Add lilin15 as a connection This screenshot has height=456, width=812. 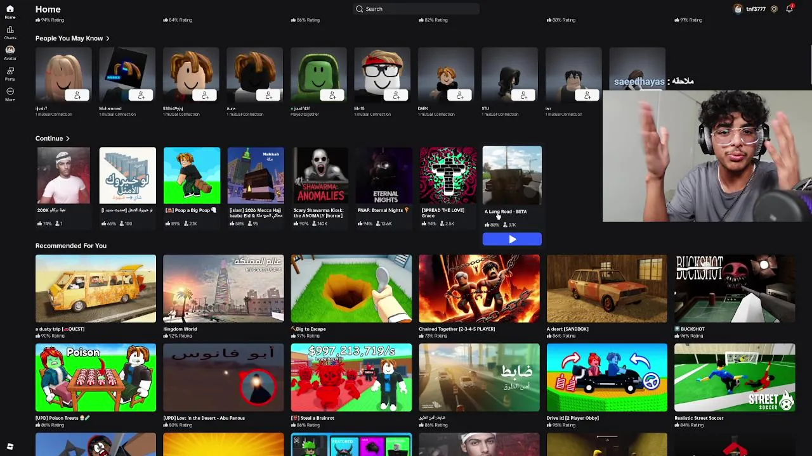(396, 95)
